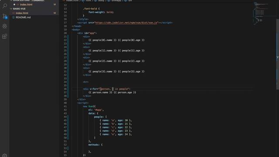Viewport: 279px width, 157px height.
Task: Click the "name: 'e', age: 24" row
Action: (x=116, y=134)
